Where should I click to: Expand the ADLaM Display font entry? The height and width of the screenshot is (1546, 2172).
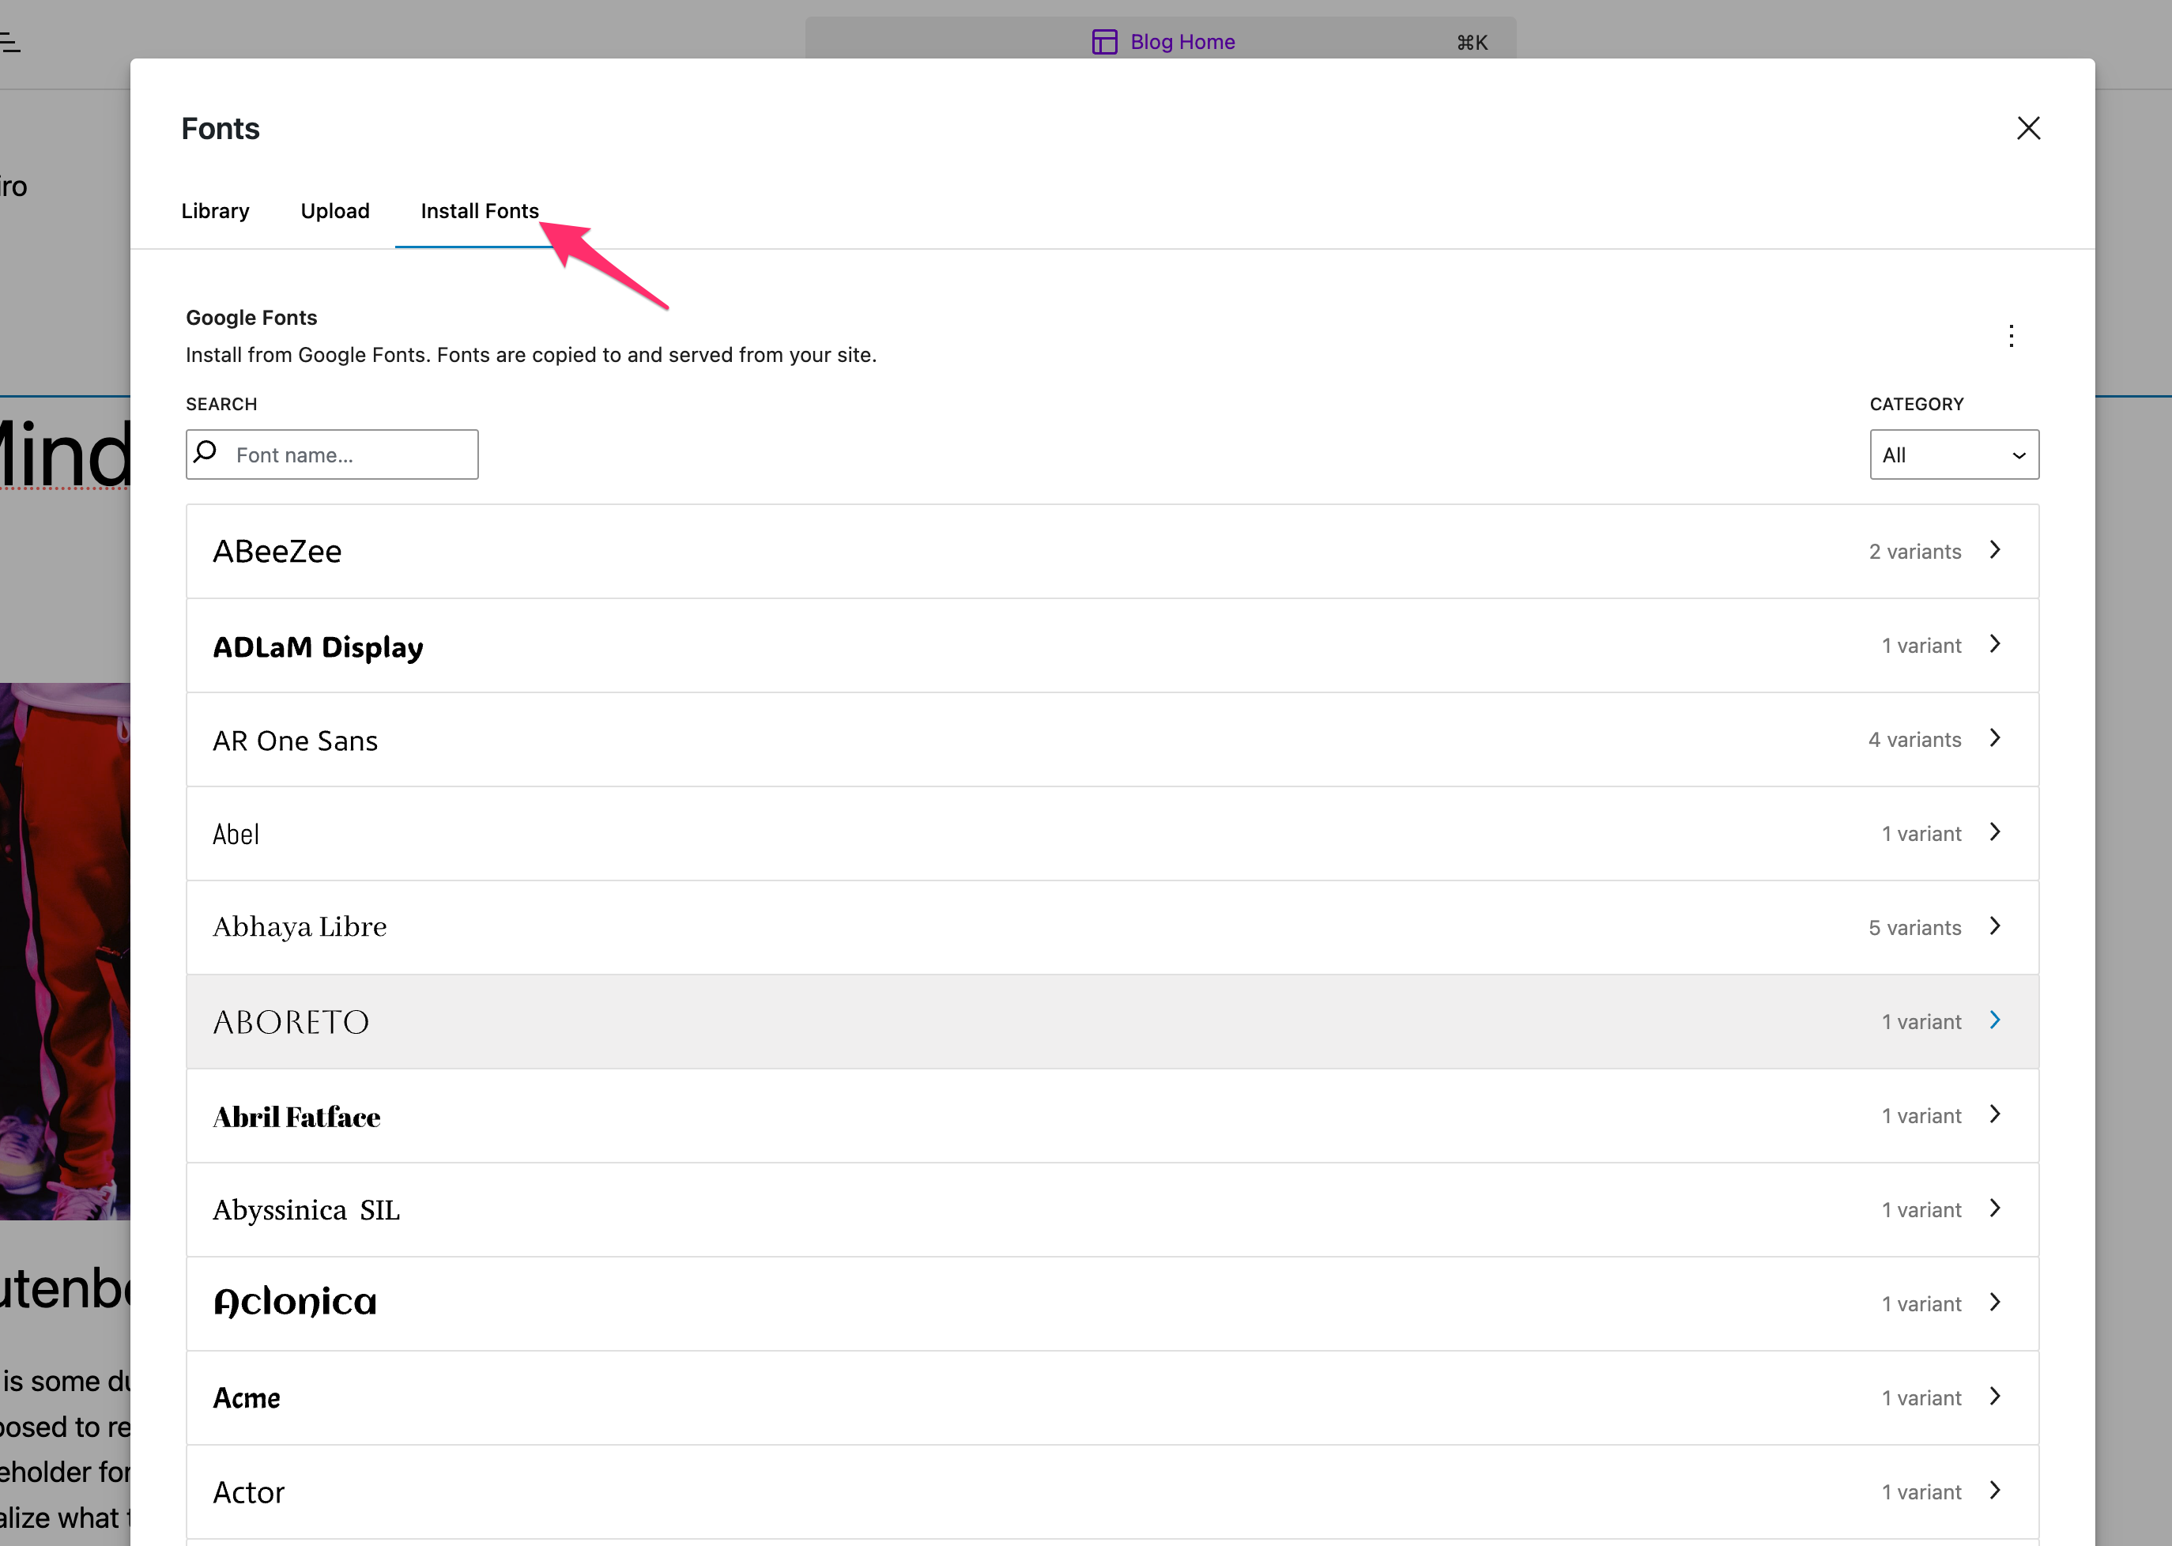coord(1112,646)
